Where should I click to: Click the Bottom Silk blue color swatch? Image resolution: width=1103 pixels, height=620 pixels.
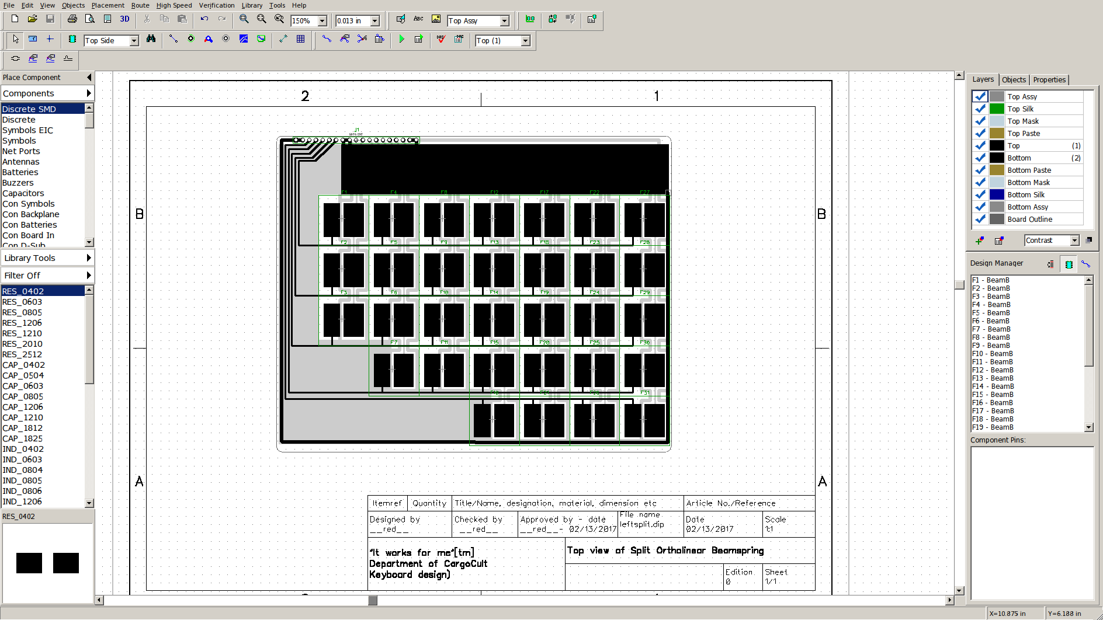click(x=997, y=195)
